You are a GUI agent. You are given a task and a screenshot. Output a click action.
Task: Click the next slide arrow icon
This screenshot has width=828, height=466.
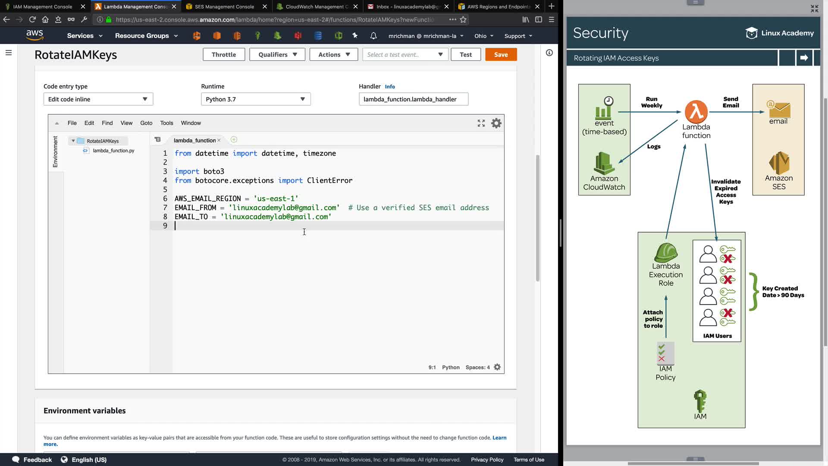(x=804, y=58)
